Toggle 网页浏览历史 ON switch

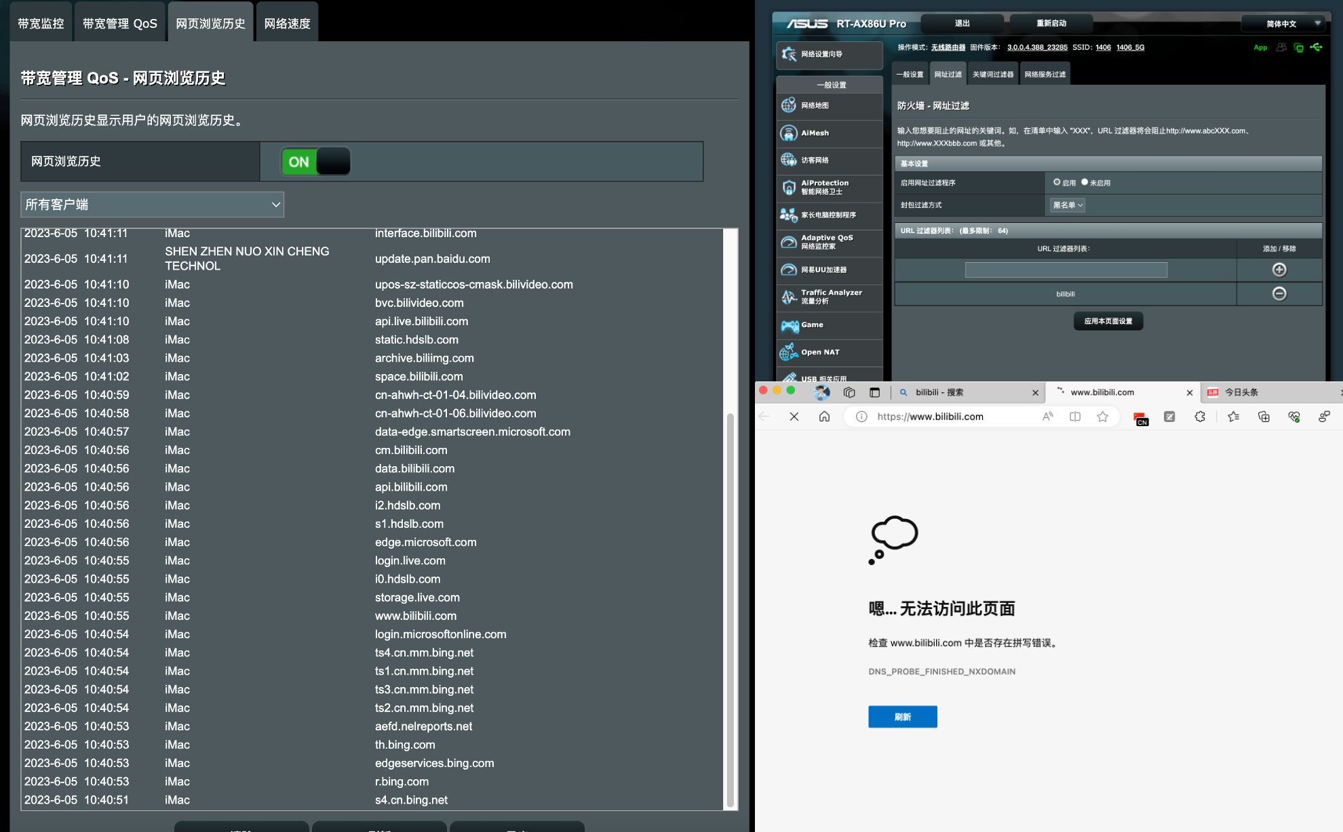point(315,162)
